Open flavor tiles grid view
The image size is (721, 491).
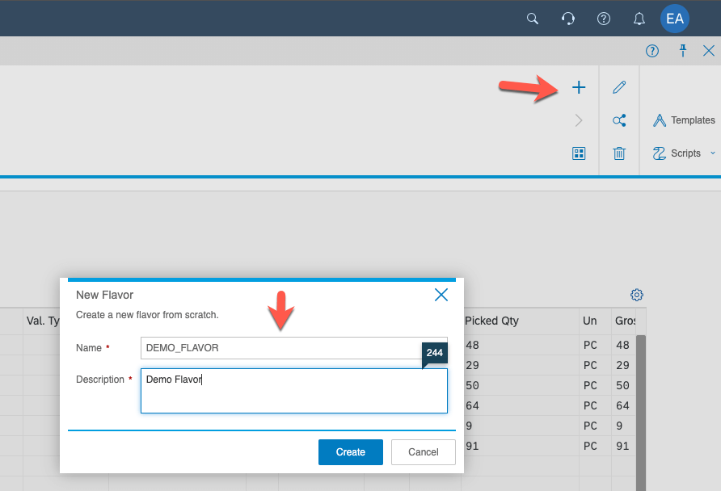(579, 153)
